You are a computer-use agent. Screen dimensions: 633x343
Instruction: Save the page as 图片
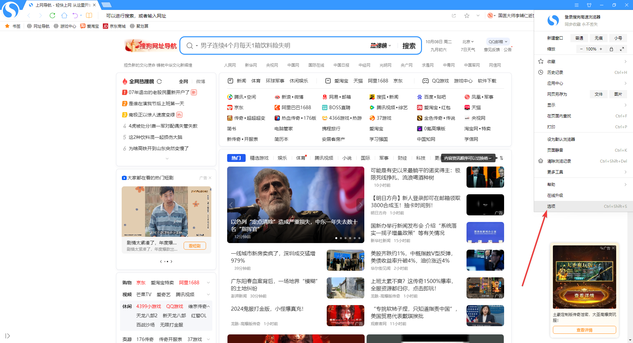tap(618, 94)
